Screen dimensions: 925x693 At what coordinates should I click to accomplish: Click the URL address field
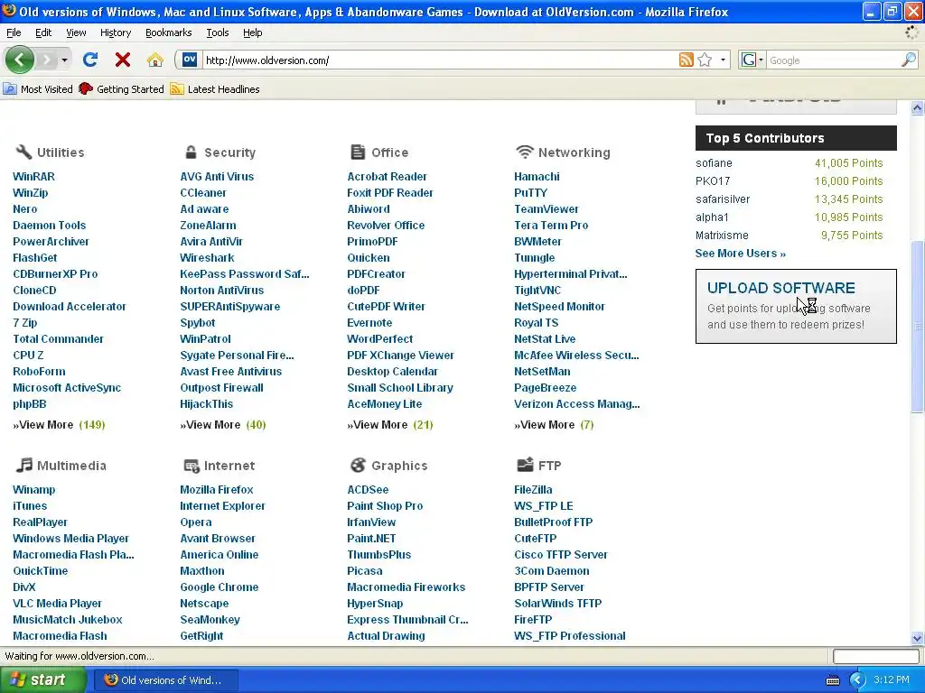click(x=438, y=60)
